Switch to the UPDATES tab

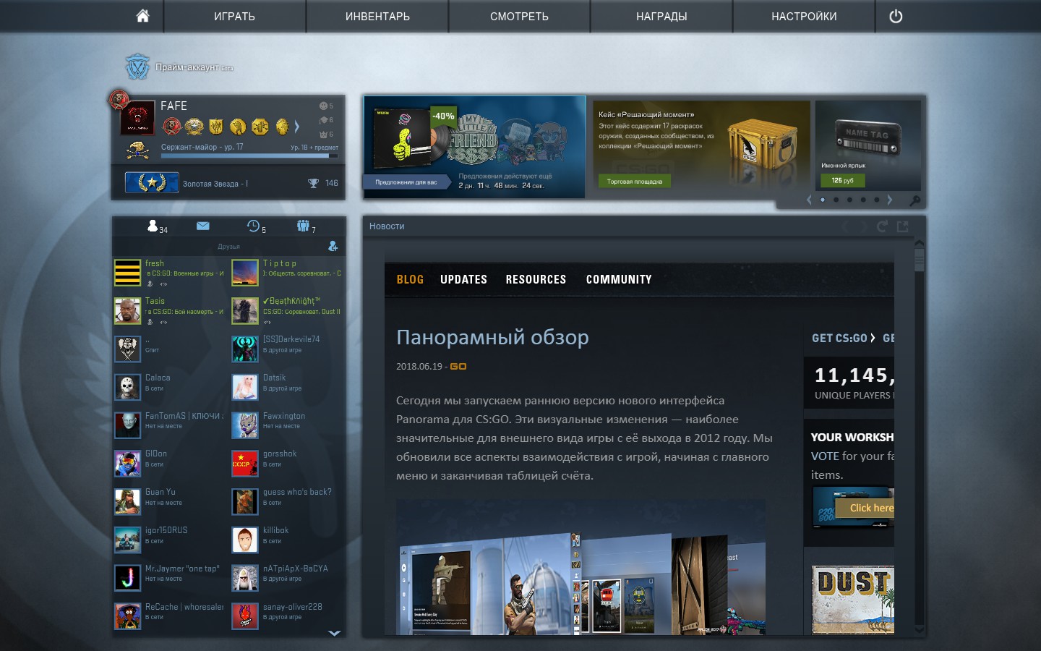[x=463, y=279]
